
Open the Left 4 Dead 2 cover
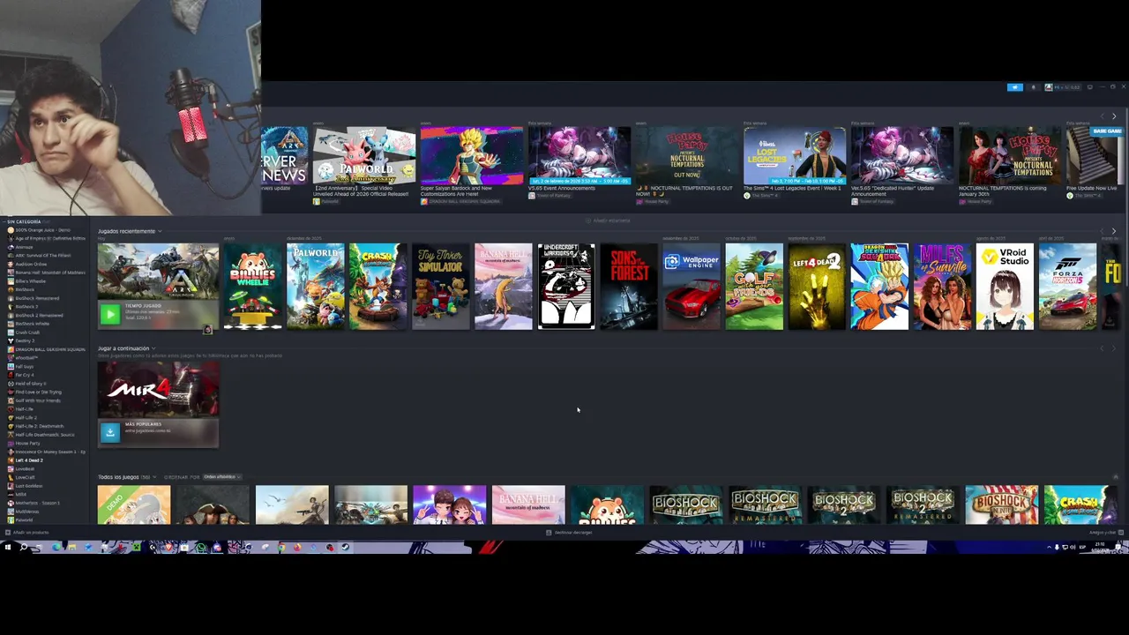[x=817, y=287]
